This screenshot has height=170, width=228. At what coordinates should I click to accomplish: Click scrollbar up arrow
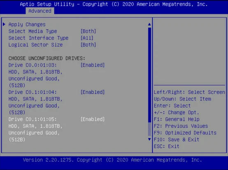click(x=149, y=24)
